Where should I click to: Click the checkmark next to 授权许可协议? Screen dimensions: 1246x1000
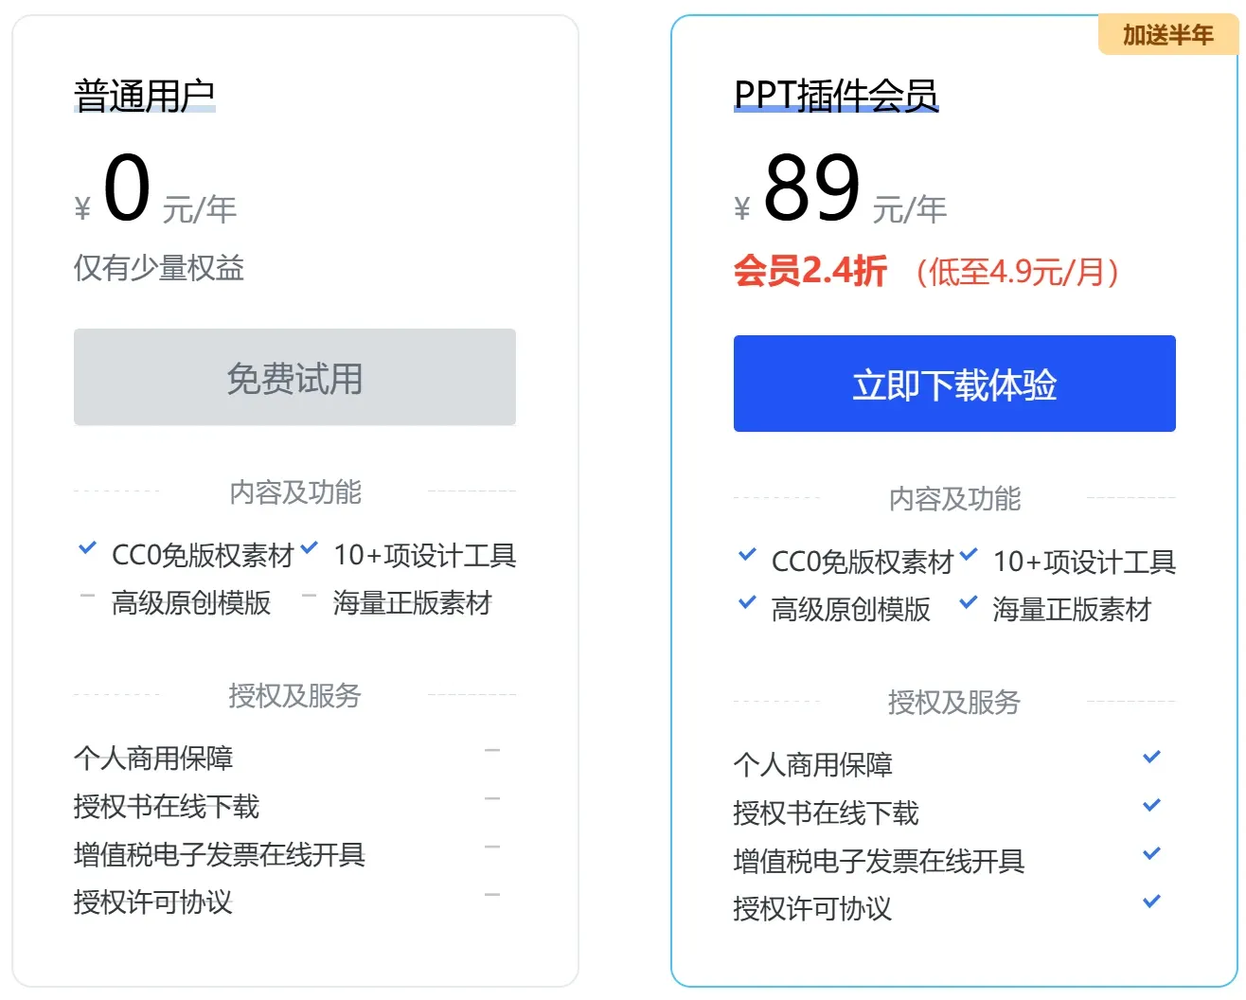tap(1151, 902)
